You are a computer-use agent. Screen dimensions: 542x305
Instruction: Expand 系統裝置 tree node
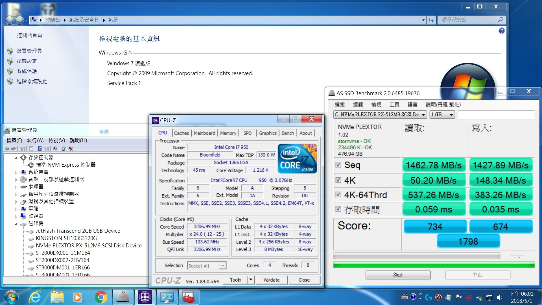[16, 172]
